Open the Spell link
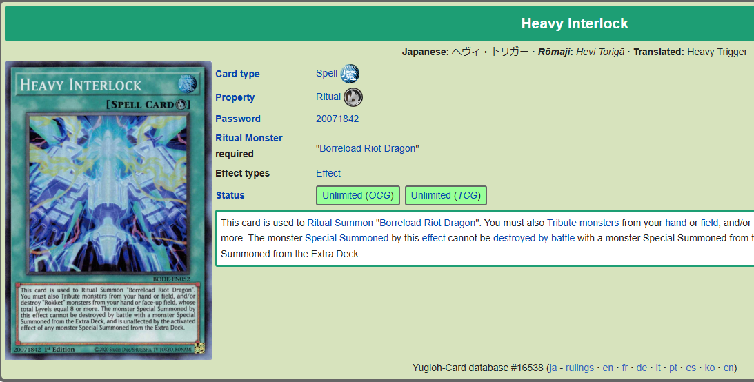 coord(326,74)
